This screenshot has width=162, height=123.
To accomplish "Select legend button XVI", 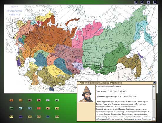I will click(39, 117).
